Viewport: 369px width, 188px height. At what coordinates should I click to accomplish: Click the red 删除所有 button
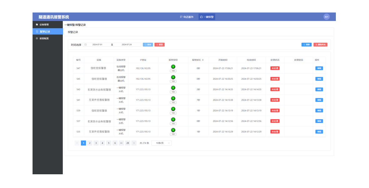(x=320, y=45)
